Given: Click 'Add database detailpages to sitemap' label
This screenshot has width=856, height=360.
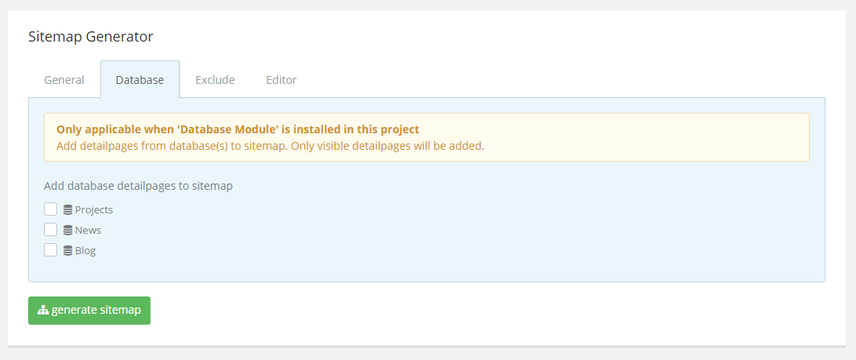Looking at the screenshot, I should pyautogui.click(x=139, y=186).
